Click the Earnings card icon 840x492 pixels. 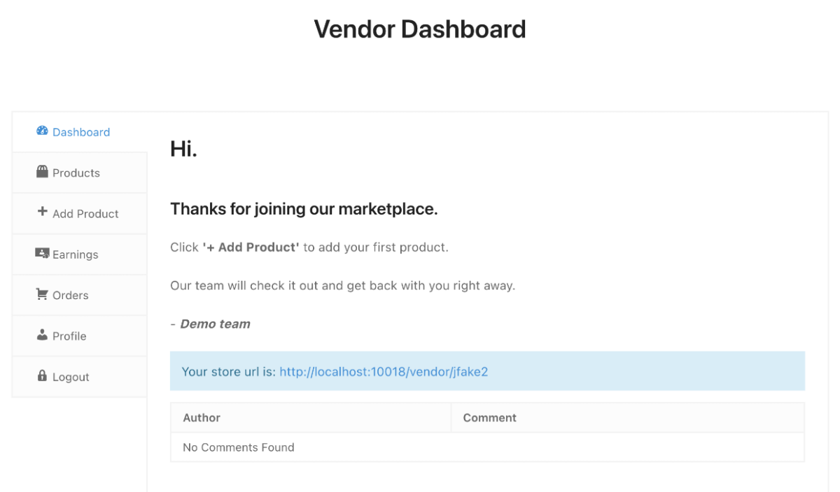42,254
